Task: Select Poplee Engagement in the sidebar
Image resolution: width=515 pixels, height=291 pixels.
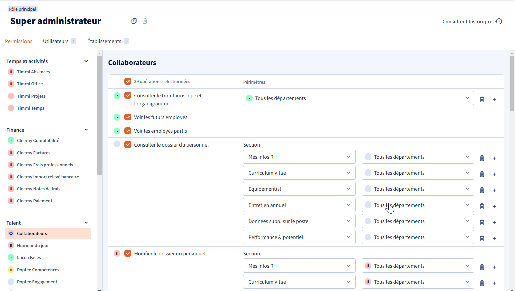Action: coord(48,282)
